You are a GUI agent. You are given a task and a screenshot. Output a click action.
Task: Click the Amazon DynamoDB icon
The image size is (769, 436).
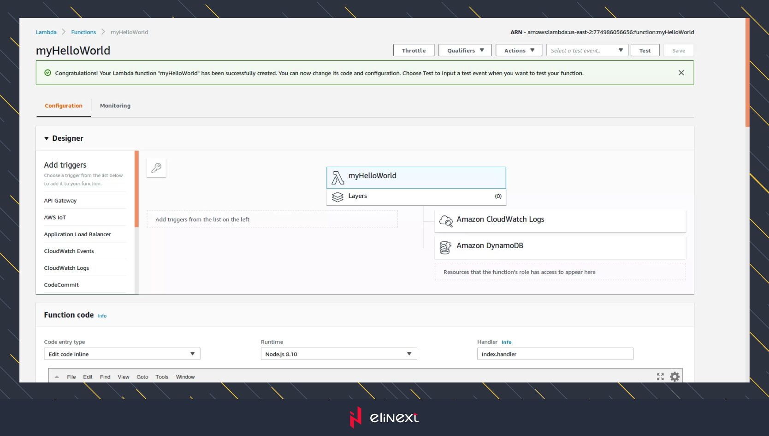point(445,247)
